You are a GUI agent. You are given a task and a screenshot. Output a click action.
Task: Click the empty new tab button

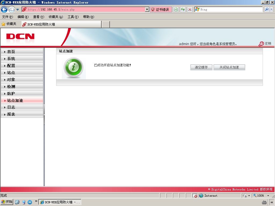coord(106,24)
